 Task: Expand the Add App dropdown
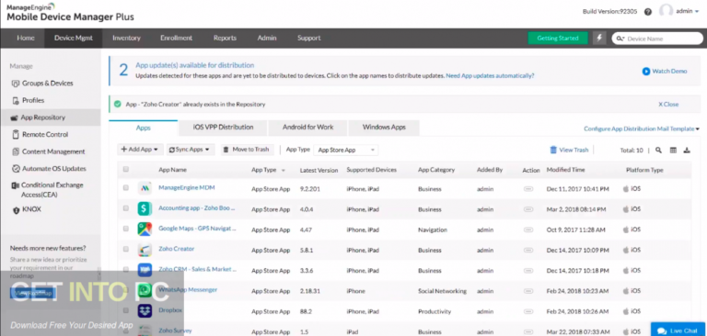coord(140,150)
